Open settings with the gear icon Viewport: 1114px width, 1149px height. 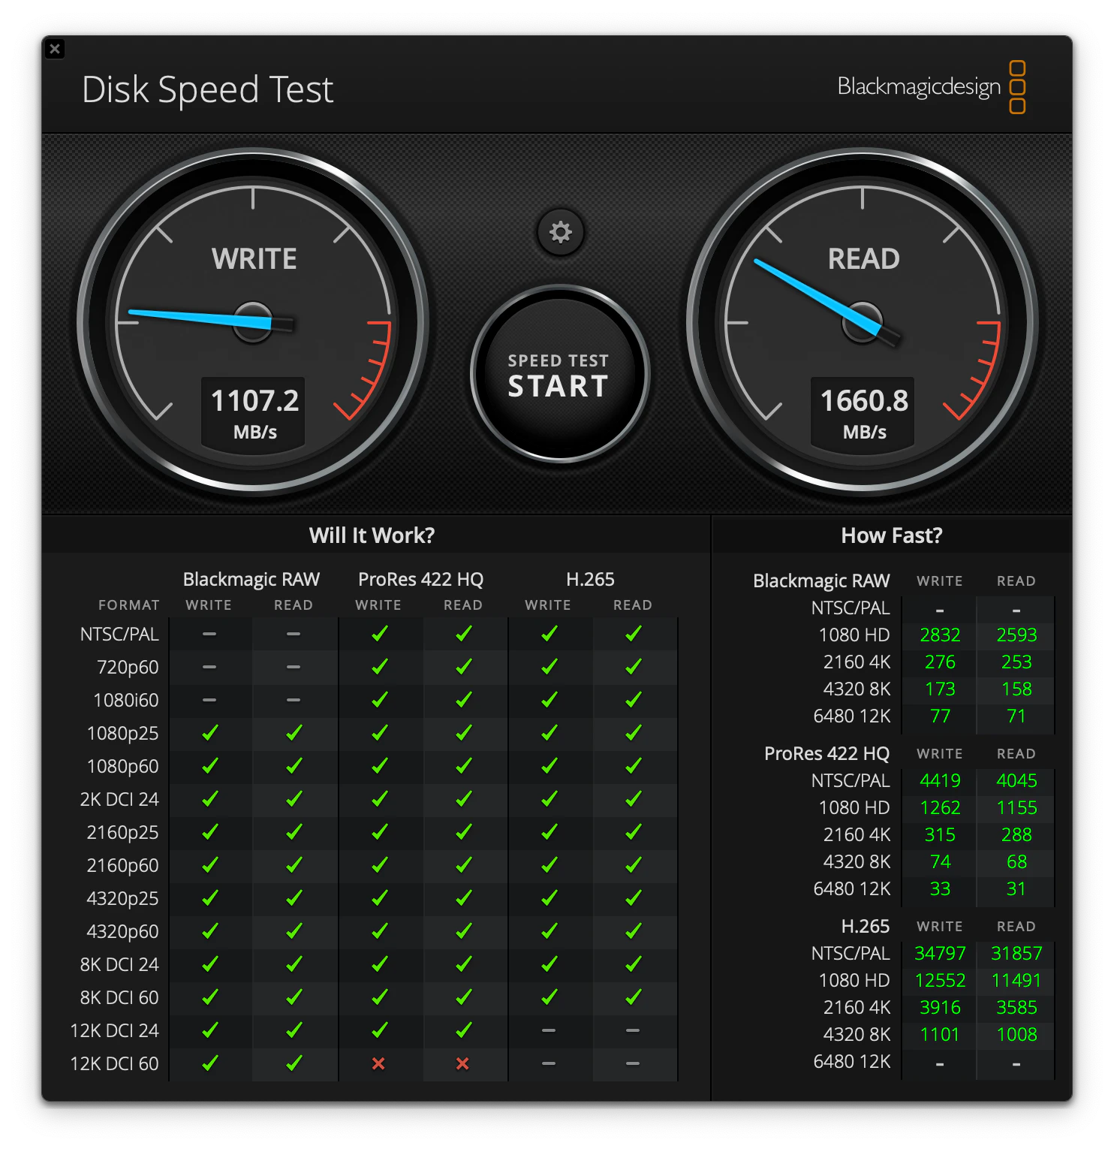pos(560,232)
